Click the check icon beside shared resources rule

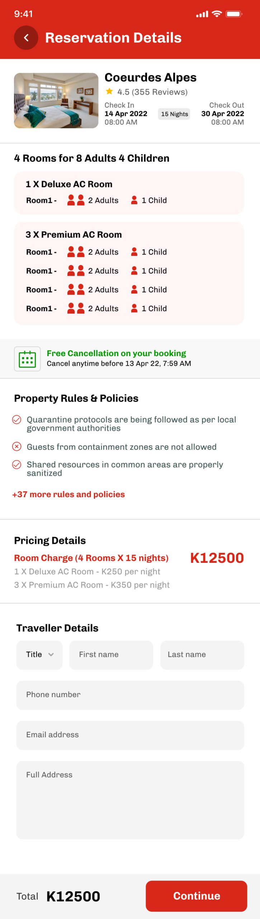click(17, 465)
